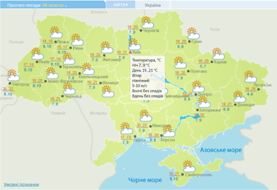Click the weather icon above Луцьк
The width and height of the screenshot is (277, 190).
tap(56, 32)
